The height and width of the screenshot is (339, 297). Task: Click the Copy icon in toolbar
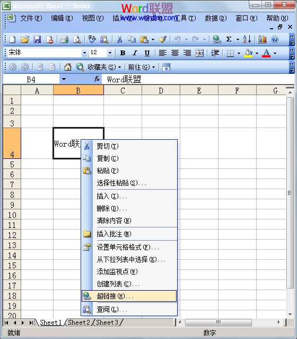coord(132,39)
